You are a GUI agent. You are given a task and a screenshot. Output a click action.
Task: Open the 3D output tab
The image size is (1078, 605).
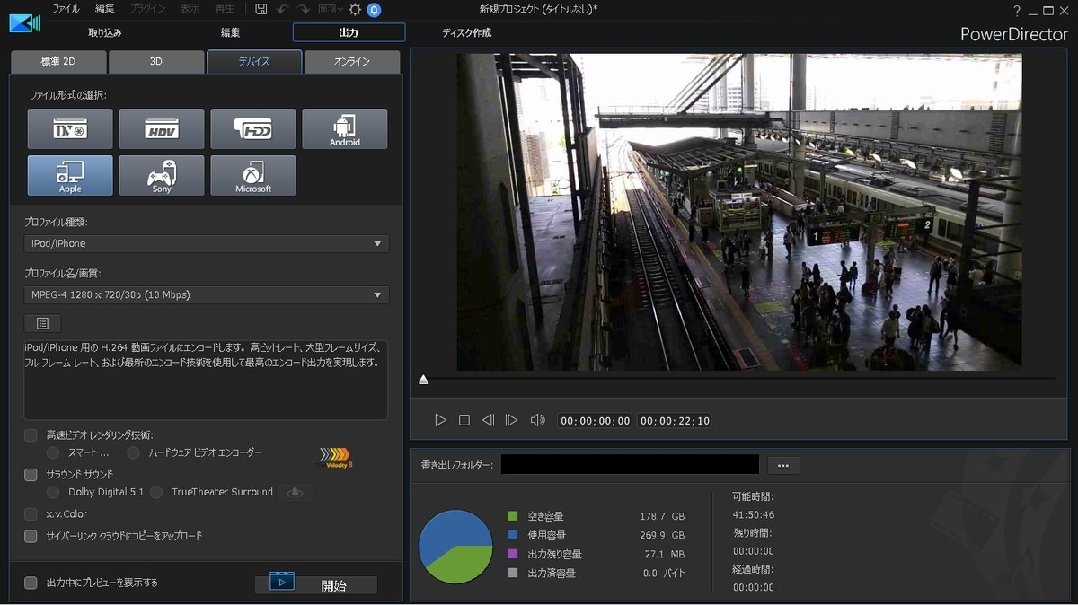156,62
